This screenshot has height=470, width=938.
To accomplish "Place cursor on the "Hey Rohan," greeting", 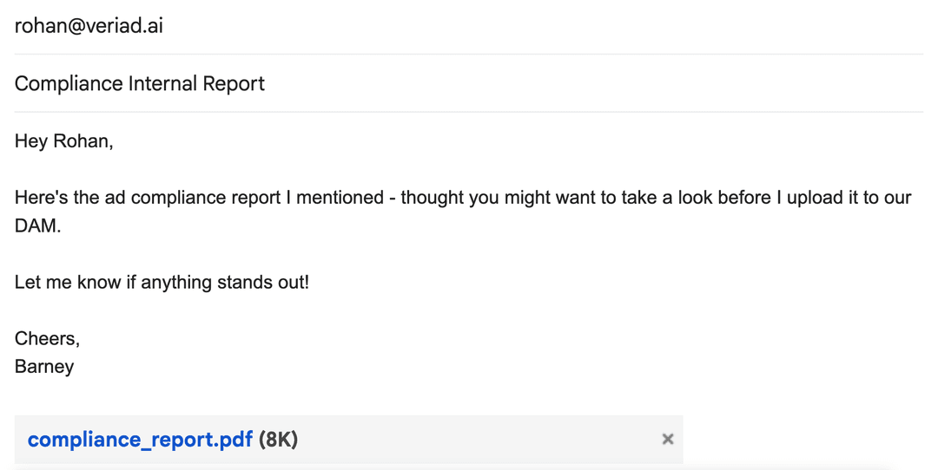I will [64, 141].
